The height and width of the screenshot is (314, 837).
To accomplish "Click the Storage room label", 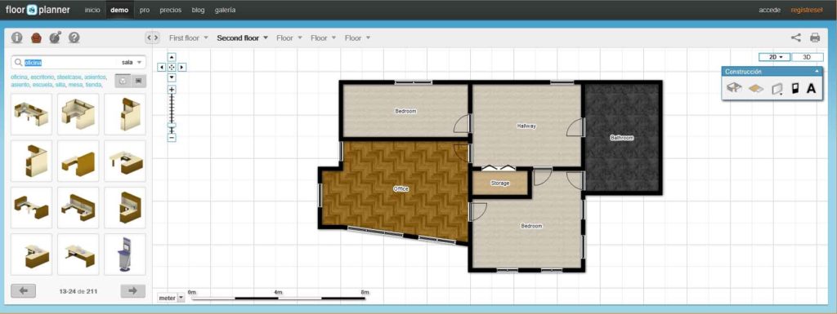I will click(500, 184).
